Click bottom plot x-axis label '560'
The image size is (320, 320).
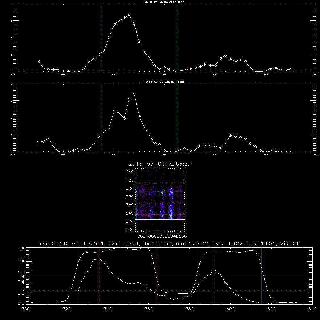pyautogui.click(x=148, y=309)
